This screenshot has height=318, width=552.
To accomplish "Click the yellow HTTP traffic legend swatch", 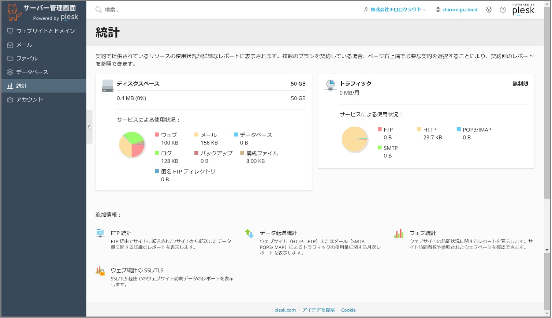I will [x=419, y=129].
